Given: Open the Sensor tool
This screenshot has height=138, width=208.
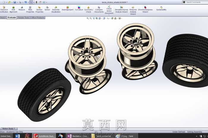Looking at the screenshot, I should click(x=47, y=9).
